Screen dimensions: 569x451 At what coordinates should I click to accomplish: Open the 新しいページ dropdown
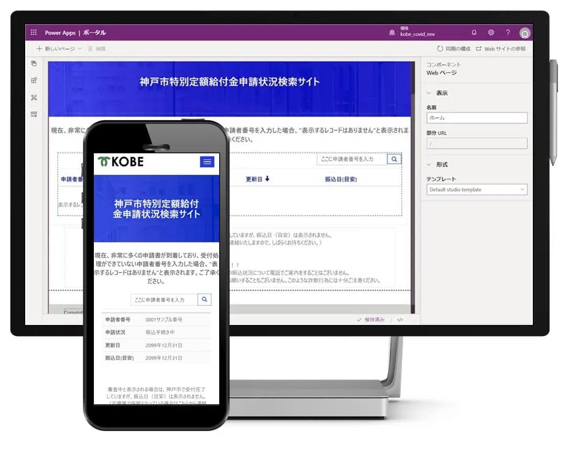click(x=59, y=49)
